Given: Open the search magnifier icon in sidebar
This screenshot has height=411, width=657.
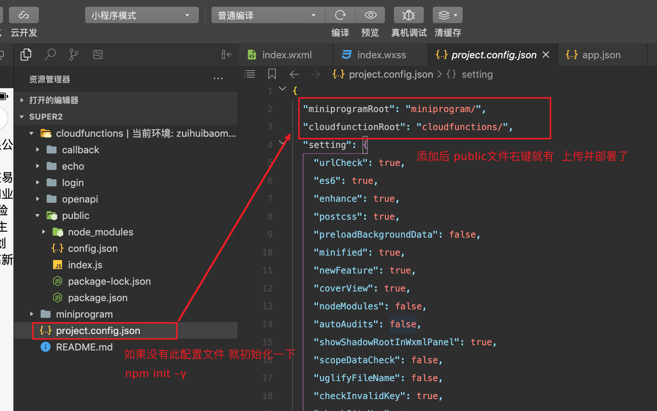Looking at the screenshot, I should 50,55.
